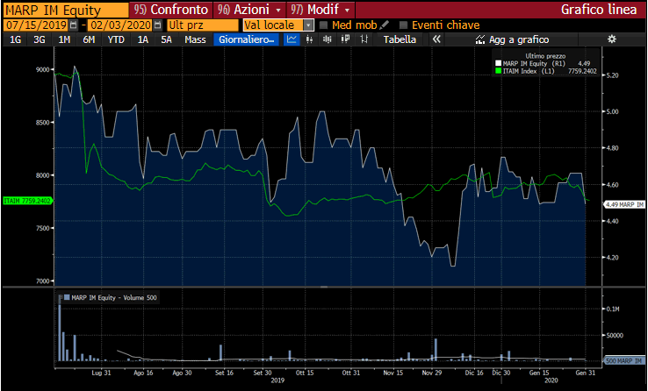Select the line chart type icon
Viewport: 648px width, 391px height.
tap(292, 39)
